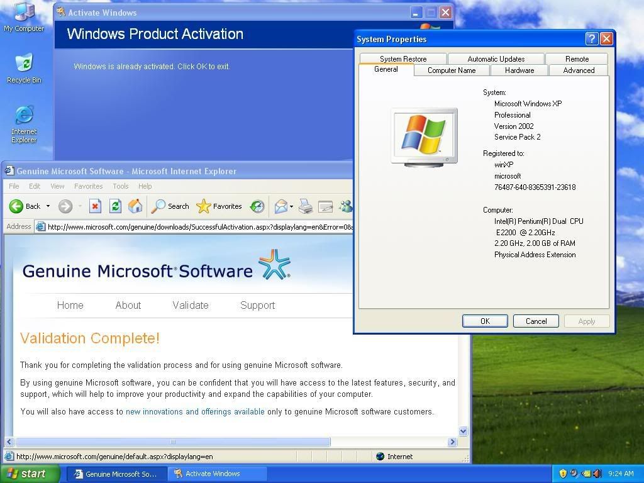Go to the Home page icon in IE
This screenshot has height=483, width=644.
(135, 206)
